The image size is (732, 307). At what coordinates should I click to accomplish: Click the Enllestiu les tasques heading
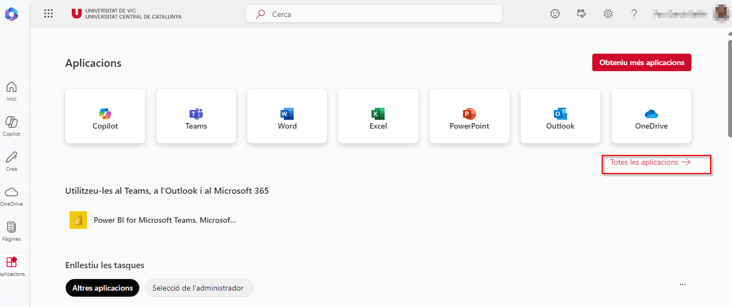[105, 265]
